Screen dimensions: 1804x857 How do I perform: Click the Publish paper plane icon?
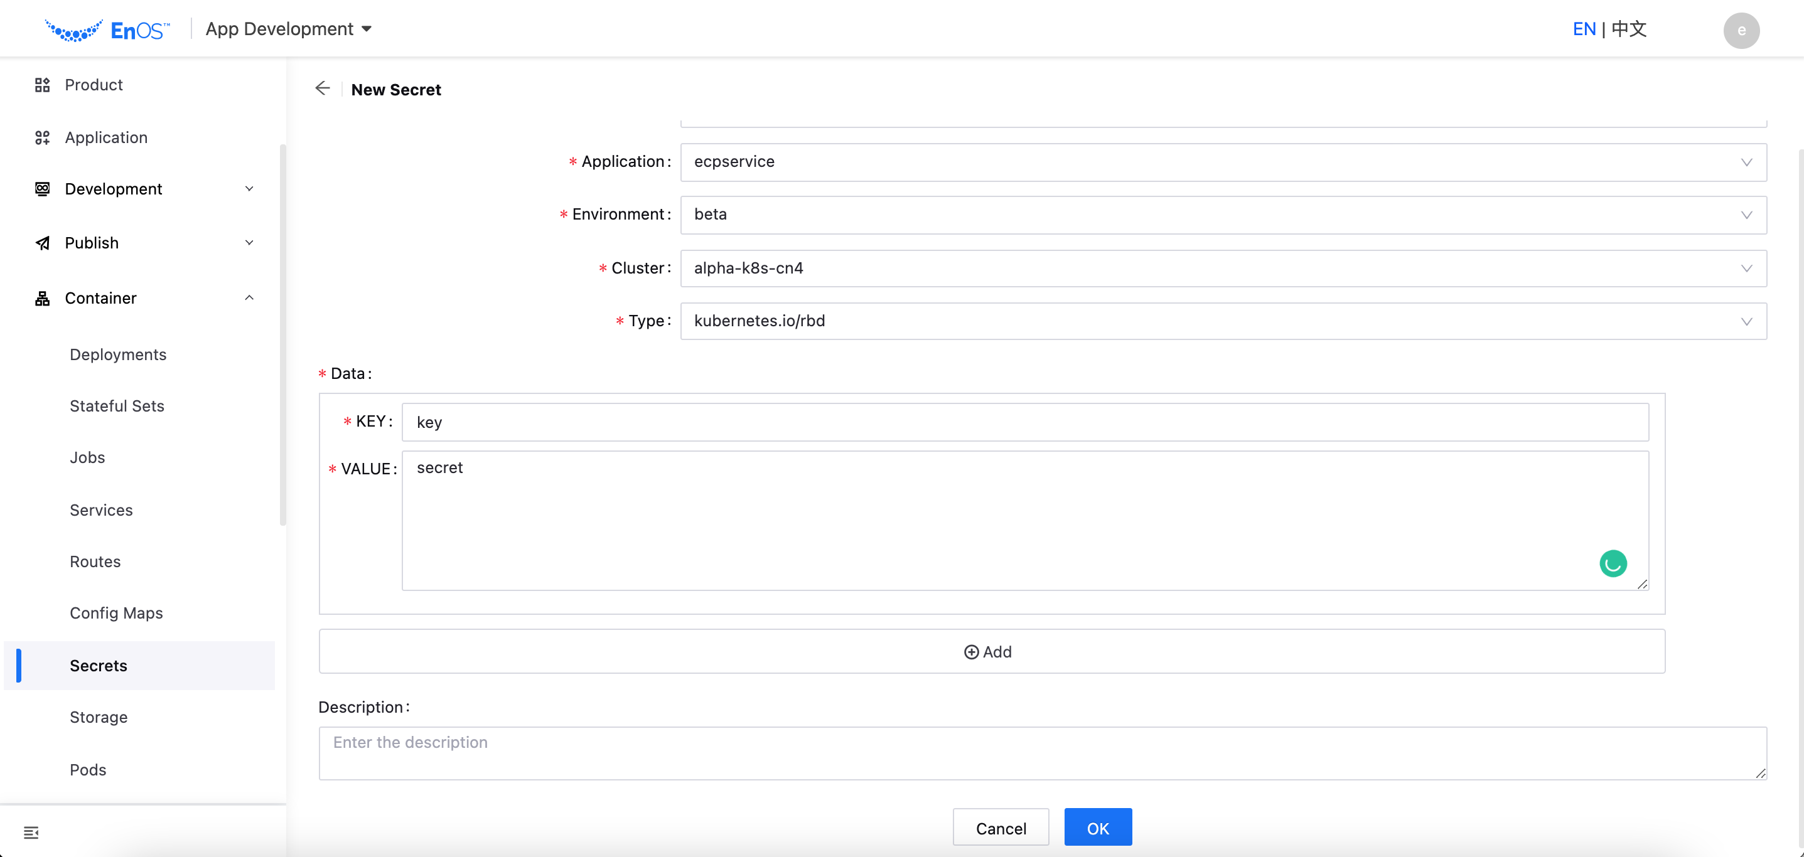[x=42, y=243]
